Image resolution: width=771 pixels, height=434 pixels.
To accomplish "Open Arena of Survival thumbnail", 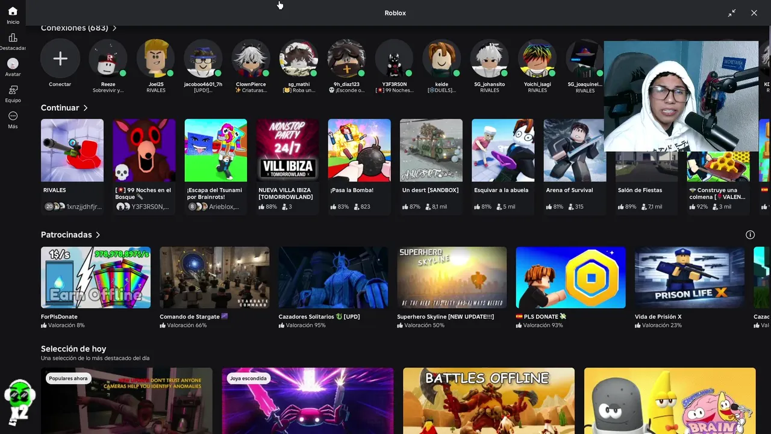I will [x=575, y=150].
